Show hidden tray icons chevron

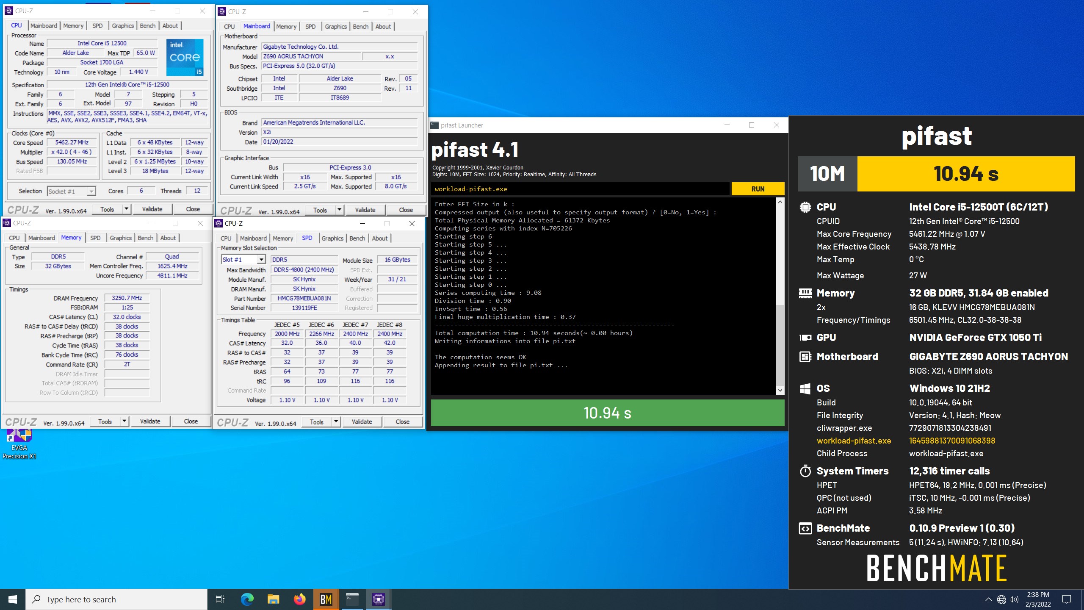[x=988, y=599]
